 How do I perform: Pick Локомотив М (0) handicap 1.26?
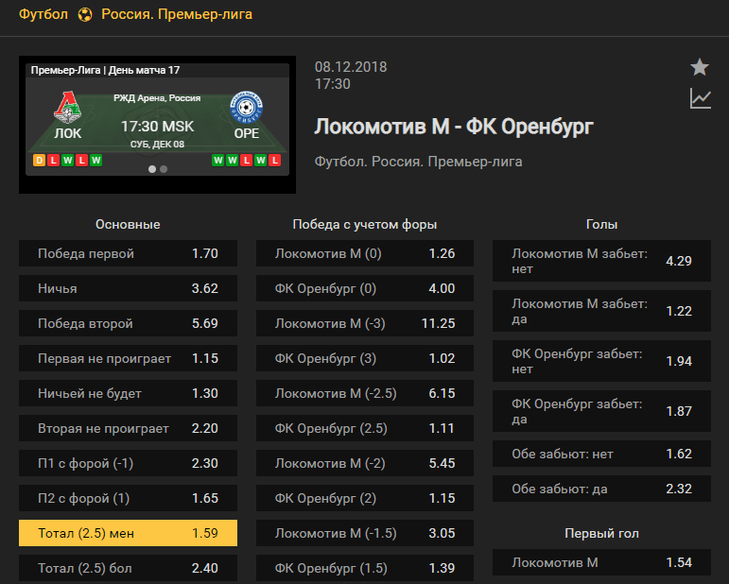[365, 253]
